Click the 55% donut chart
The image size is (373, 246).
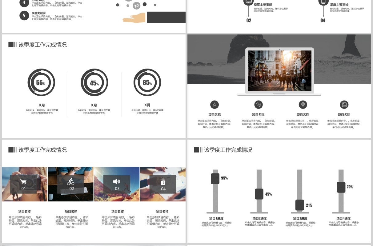(x=41, y=82)
